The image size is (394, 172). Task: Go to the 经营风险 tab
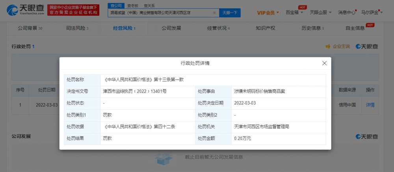[124, 28]
